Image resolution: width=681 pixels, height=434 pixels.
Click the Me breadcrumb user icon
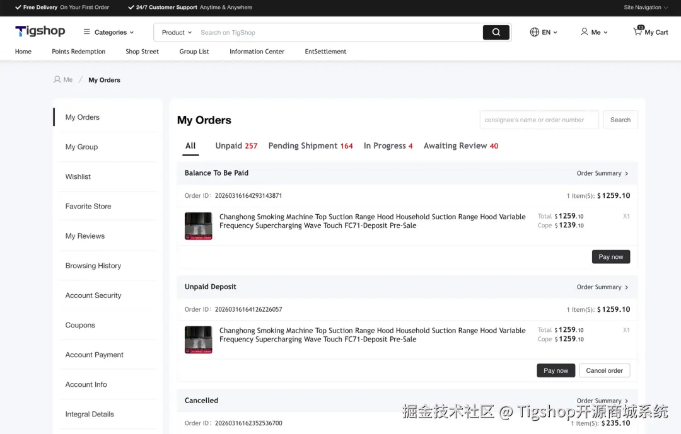point(57,79)
